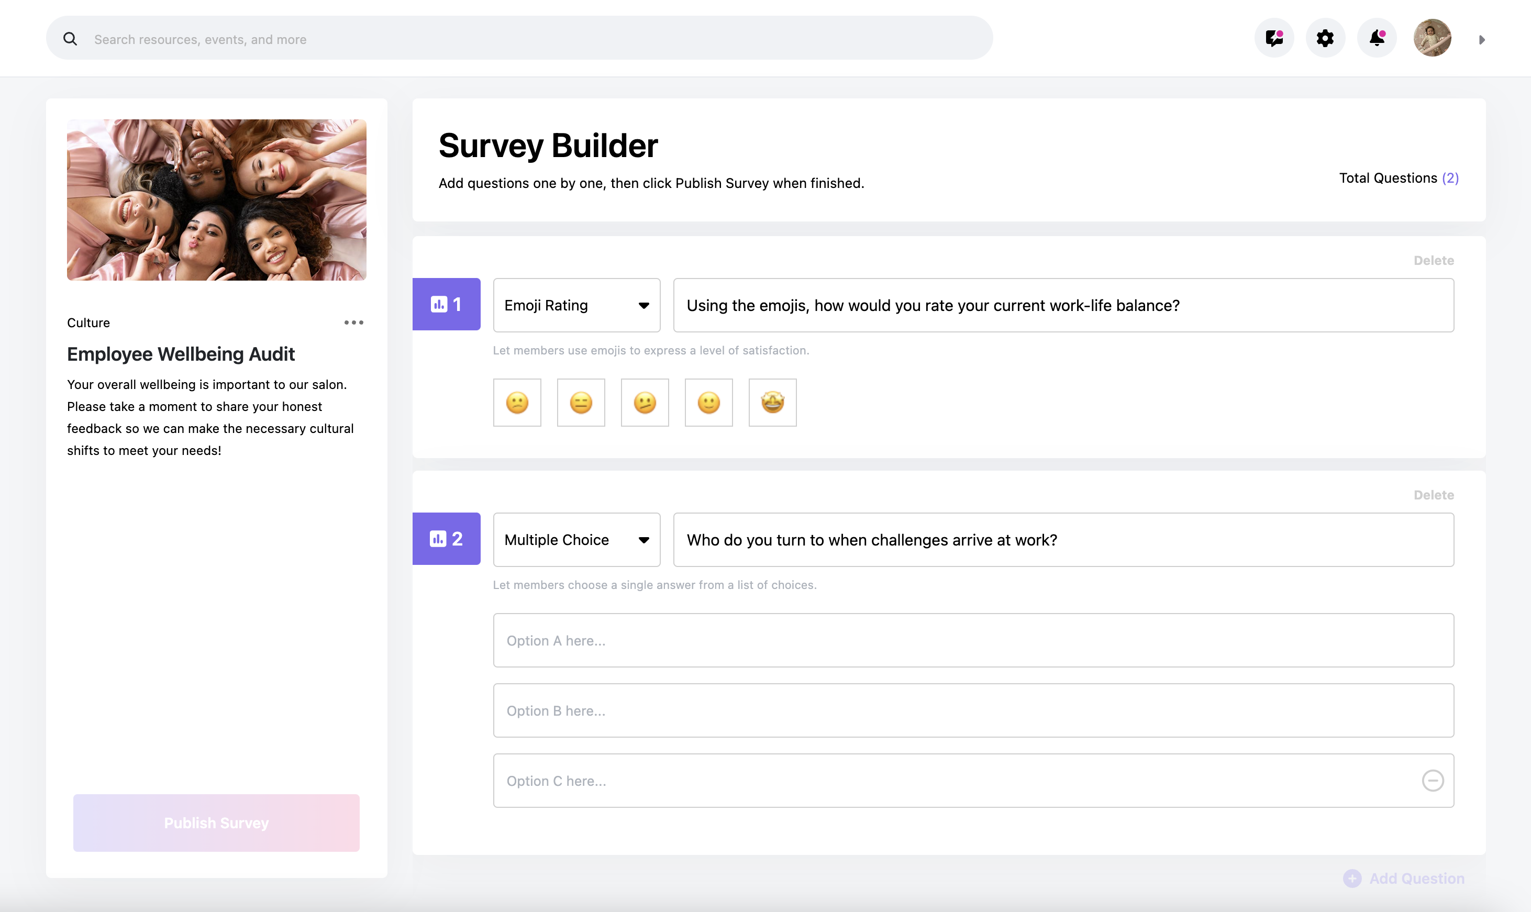Image resolution: width=1531 pixels, height=912 pixels.
Task: Click the search magnifier icon
Action: coord(70,39)
